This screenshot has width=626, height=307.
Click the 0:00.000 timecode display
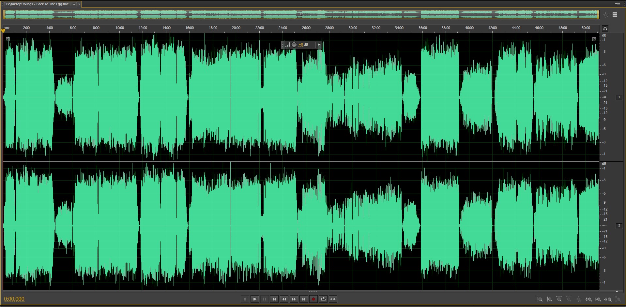pos(14,299)
